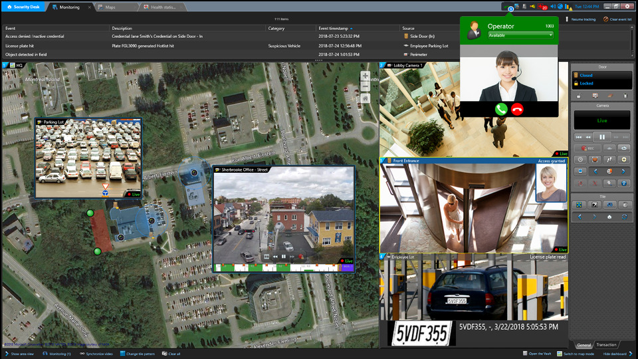Zoom out on the HQ map
The height and width of the screenshot is (359, 638).
coord(365,86)
